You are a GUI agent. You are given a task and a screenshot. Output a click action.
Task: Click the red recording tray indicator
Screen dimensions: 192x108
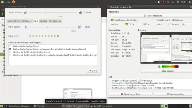(163, 2)
